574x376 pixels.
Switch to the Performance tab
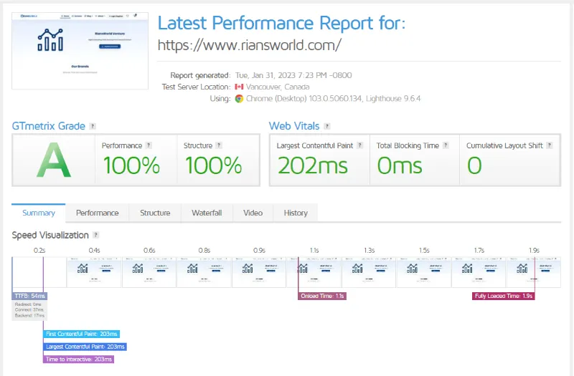pos(97,213)
